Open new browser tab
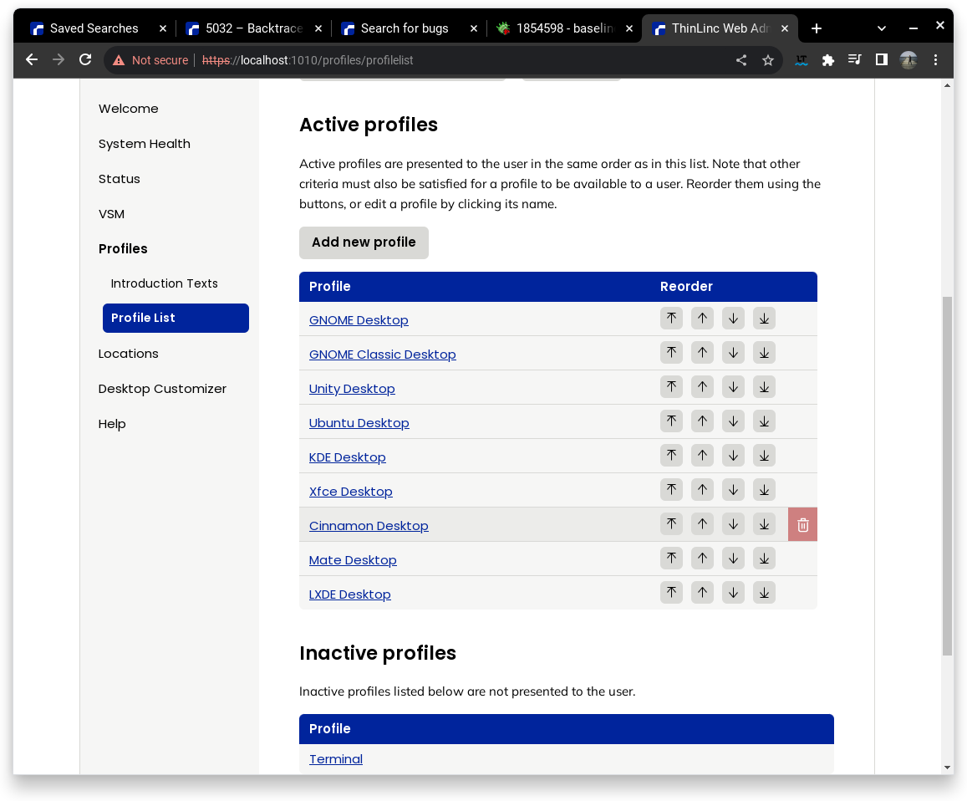The image size is (967, 801). coord(816,28)
